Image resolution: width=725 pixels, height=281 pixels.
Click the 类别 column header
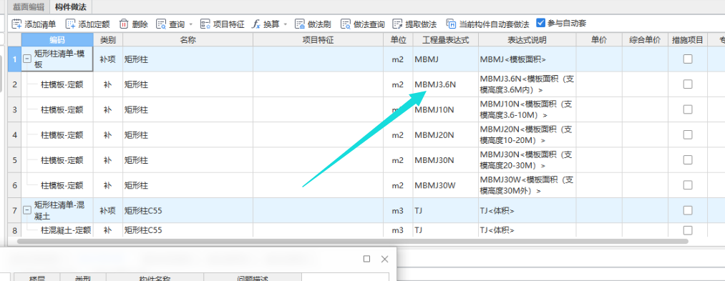pyautogui.click(x=108, y=40)
